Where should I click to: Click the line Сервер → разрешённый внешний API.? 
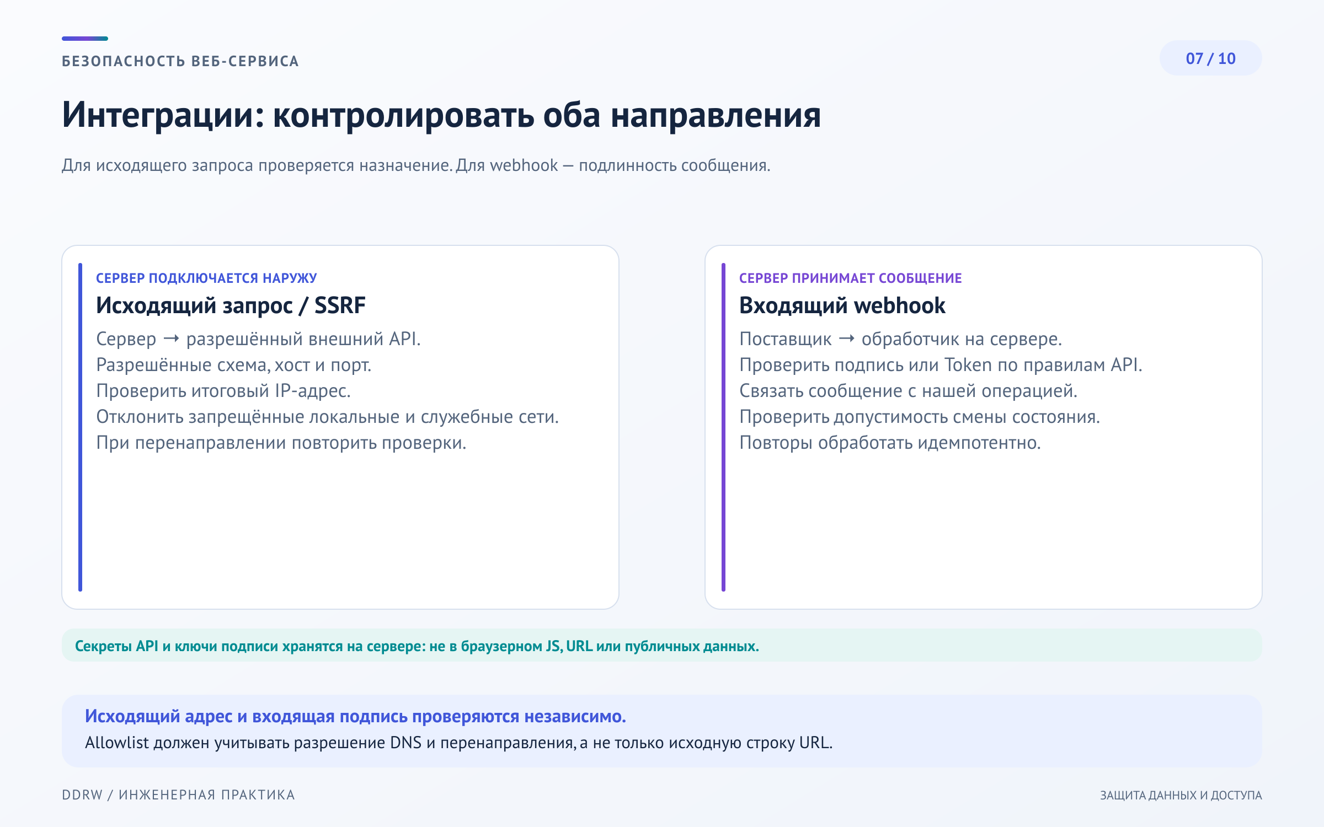[x=258, y=339]
